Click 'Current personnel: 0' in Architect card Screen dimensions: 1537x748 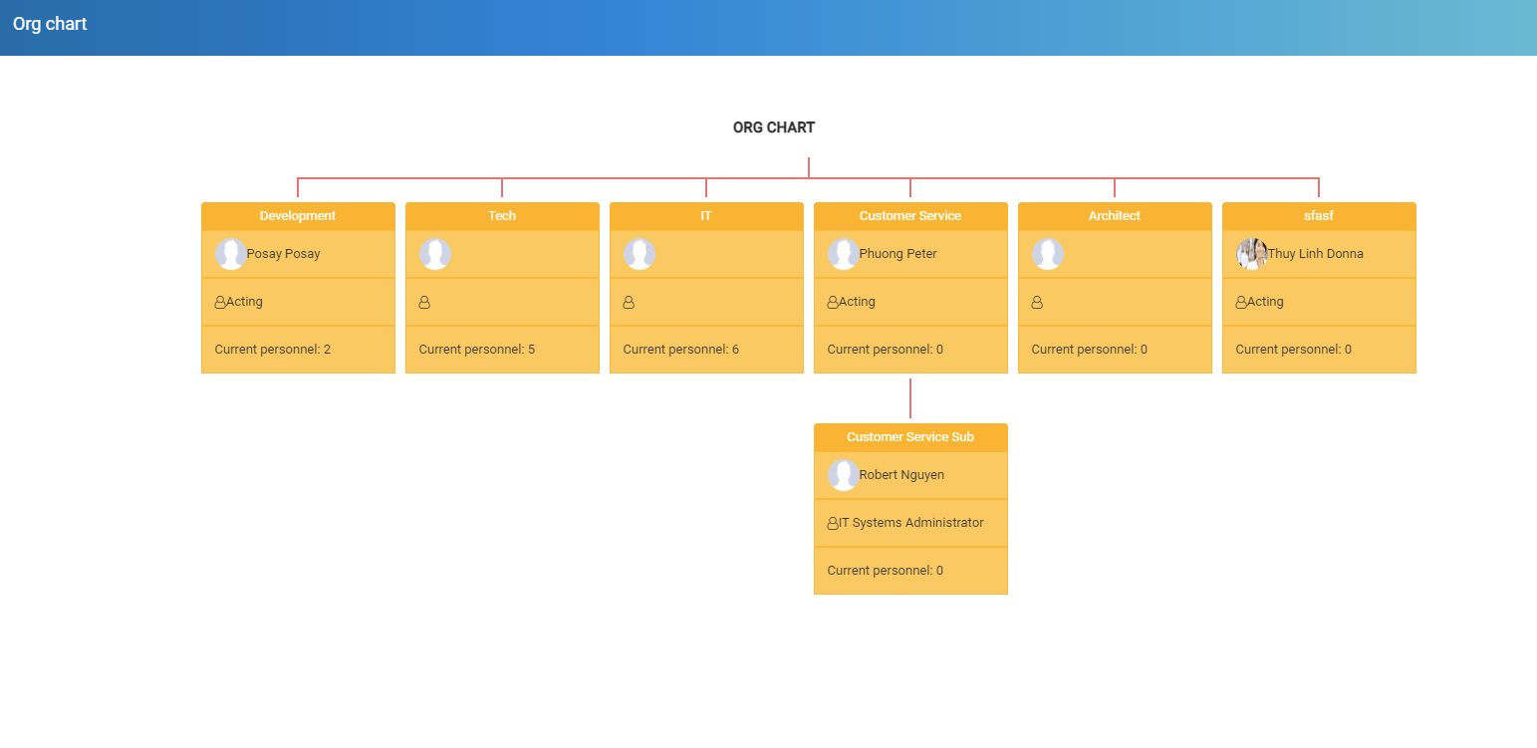1090,350
